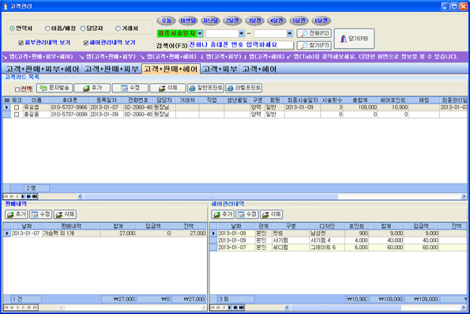Delete the customer card with 삭제
The width and height of the screenshot is (470, 314).
tap(167, 88)
